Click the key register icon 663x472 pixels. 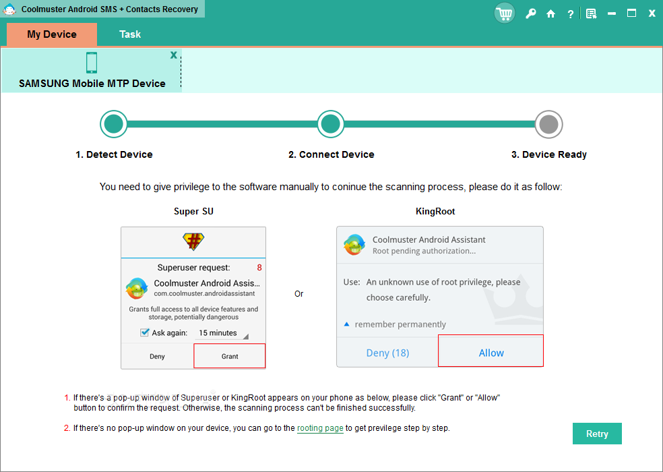click(x=531, y=13)
